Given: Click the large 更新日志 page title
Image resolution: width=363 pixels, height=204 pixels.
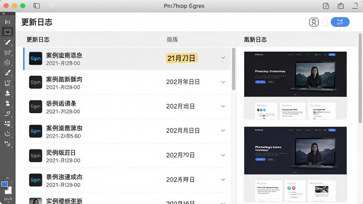Looking at the screenshot, I should (37, 22).
